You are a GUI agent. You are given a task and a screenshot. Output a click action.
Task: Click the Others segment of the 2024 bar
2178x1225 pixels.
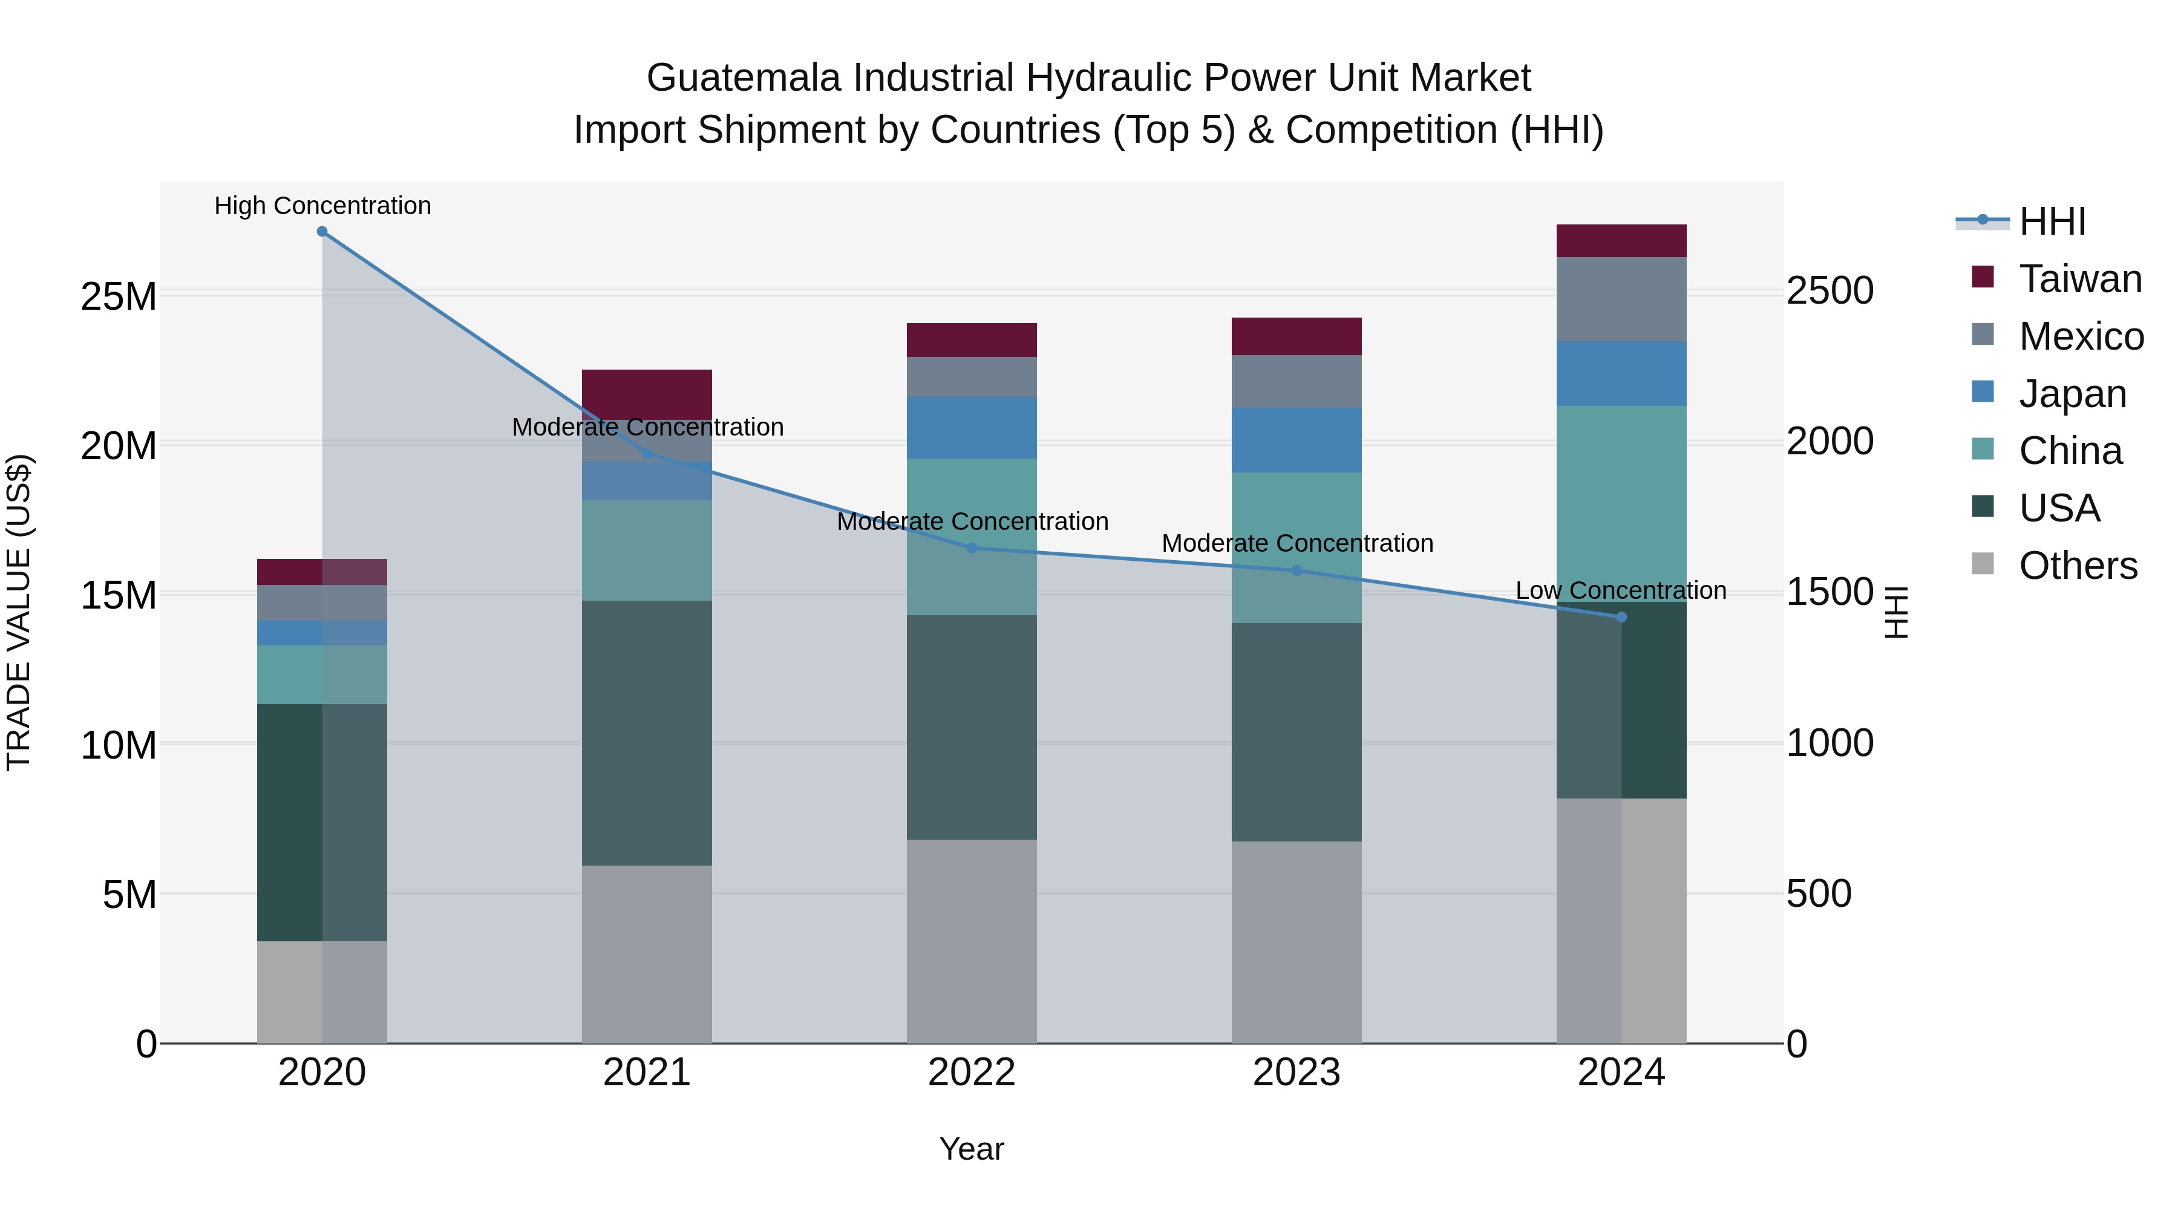point(1621,921)
